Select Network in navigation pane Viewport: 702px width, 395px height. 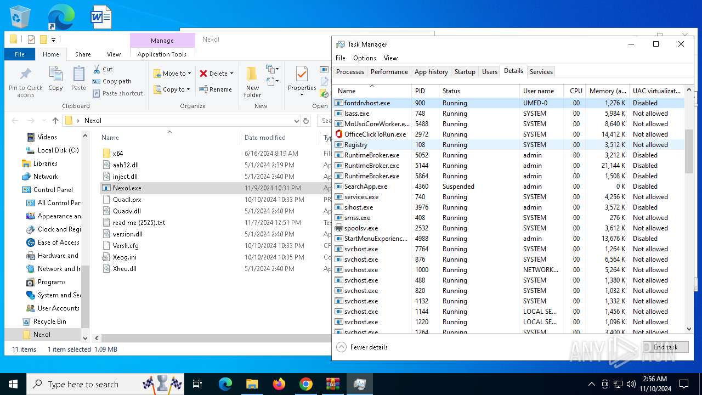coord(46,177)
